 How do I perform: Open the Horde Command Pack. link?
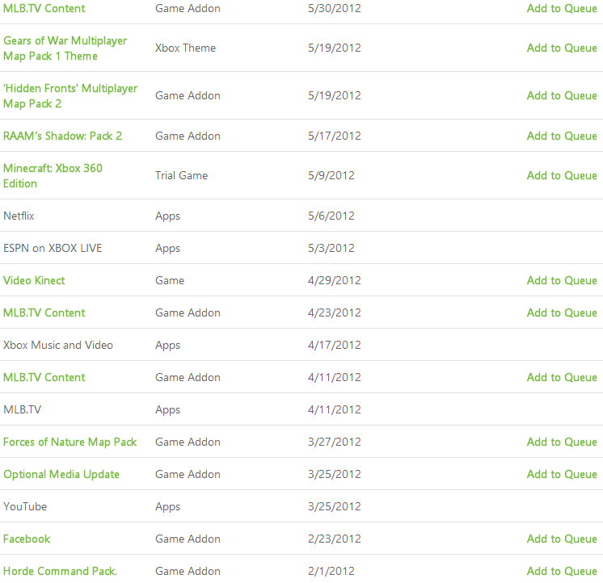tap(60, 571)
